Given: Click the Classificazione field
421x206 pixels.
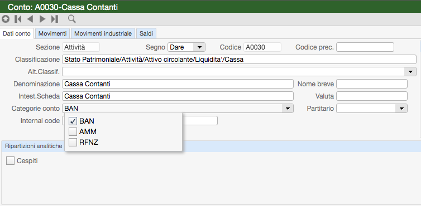Looking at the screenshot, I should pos(239,60).
